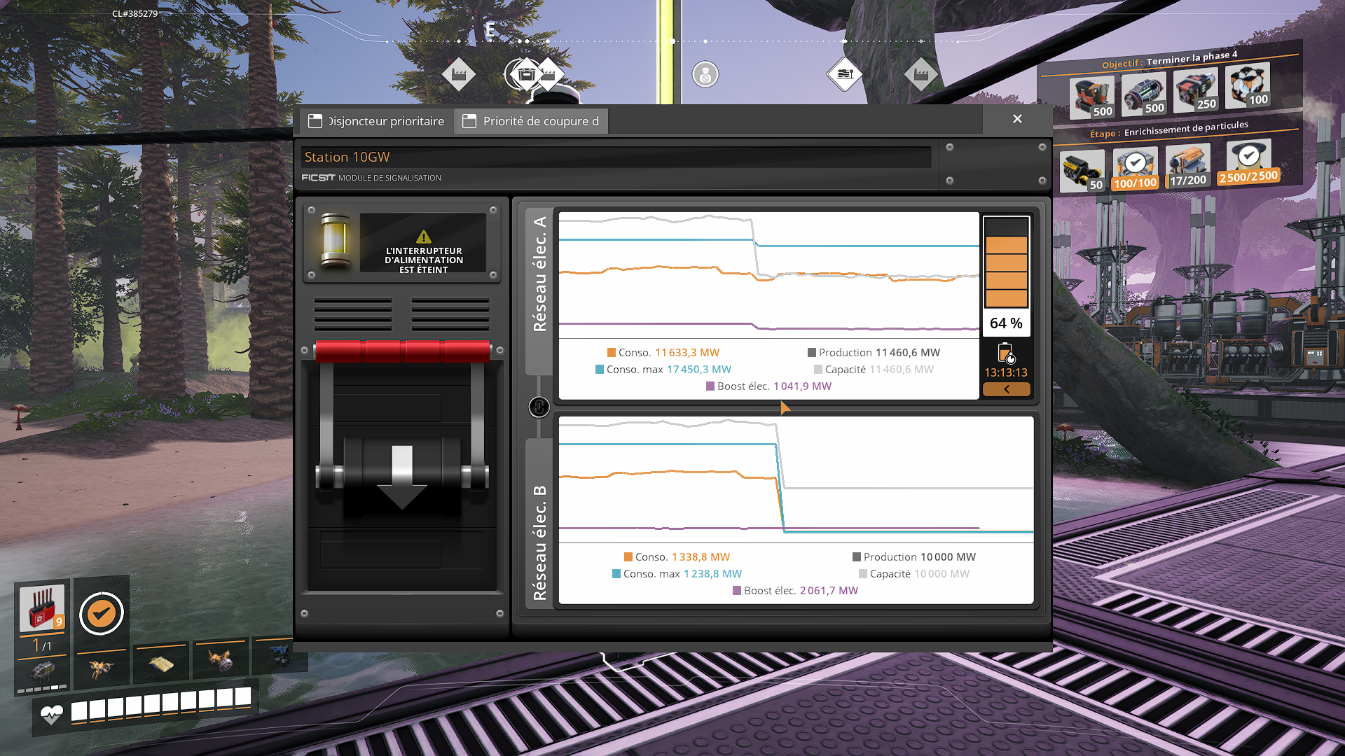Click the battery timer icon

(x=1006, y=353)
